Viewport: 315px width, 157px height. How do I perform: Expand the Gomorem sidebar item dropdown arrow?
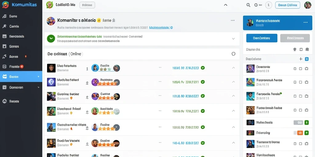(38, 87)
